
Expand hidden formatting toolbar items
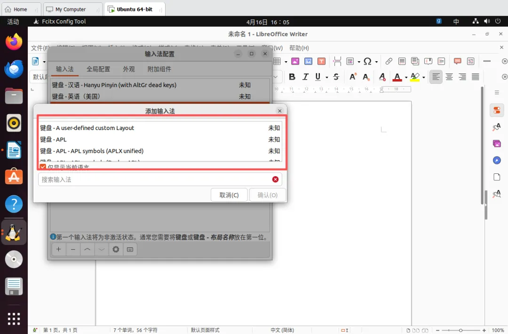coord(504,77)
